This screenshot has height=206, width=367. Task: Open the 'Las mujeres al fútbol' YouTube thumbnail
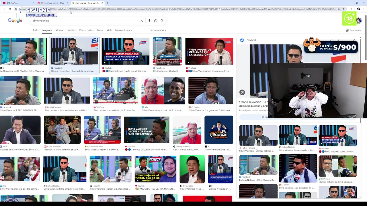(x=155, y=169)
